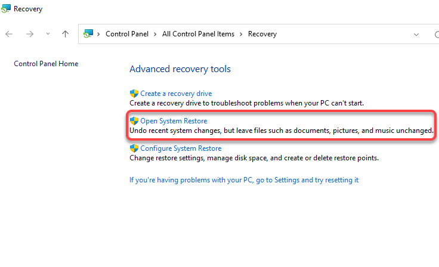
Task: Select All Control Panel Items breadcrumb
Action: pos(198,34)
